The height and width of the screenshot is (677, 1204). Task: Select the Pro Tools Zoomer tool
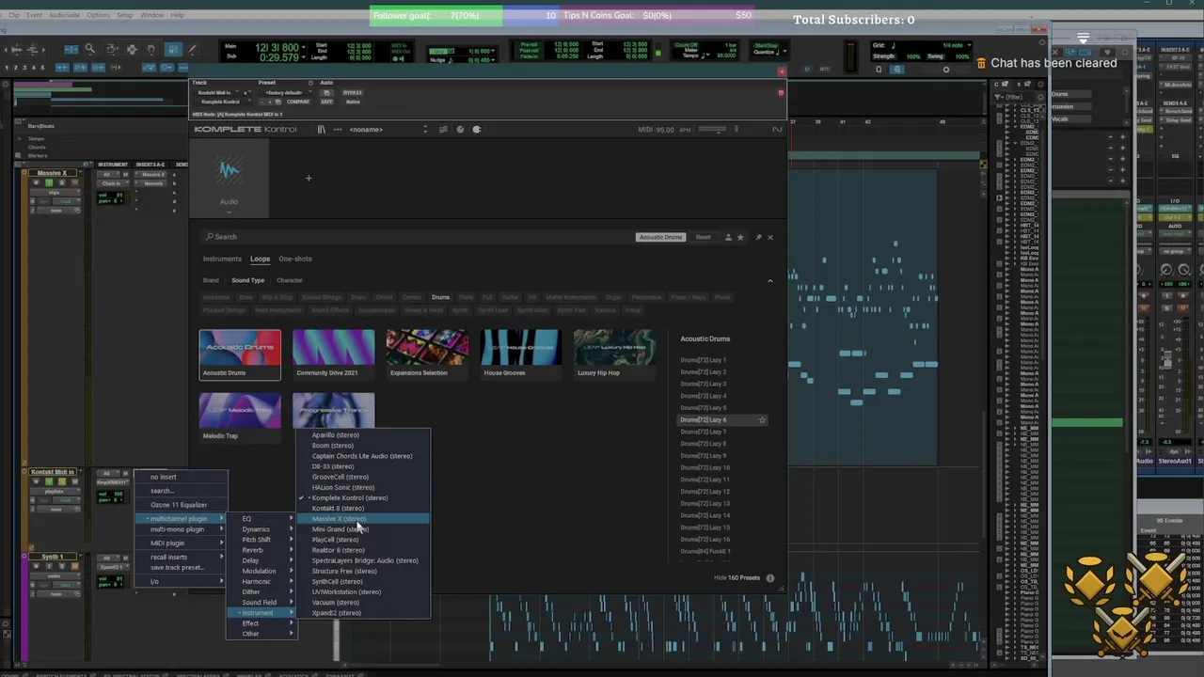(90, 49)
